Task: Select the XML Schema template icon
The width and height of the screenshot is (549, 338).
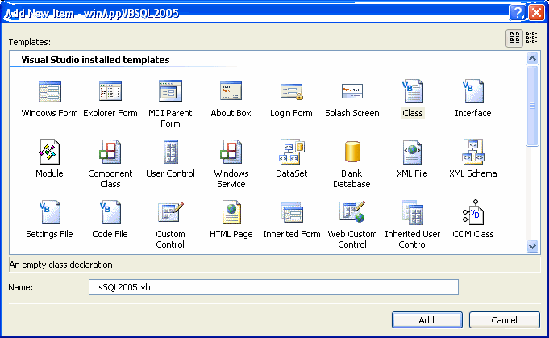Action: pyautogui.click(x=473, y=152)
